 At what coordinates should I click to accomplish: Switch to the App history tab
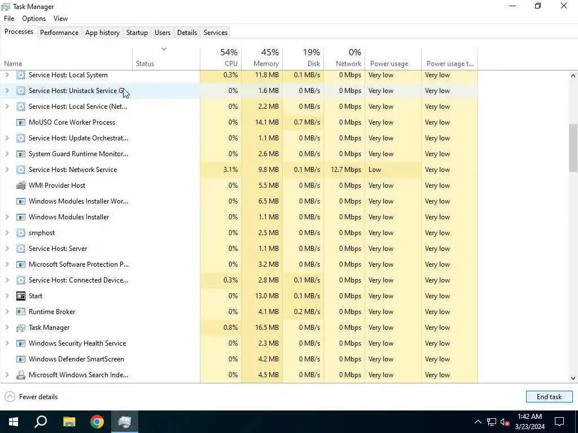point(103,32)
